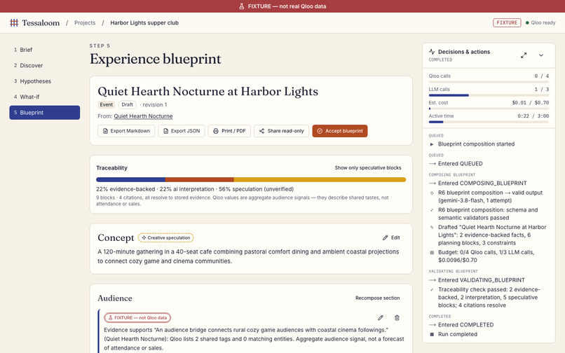Open the Hypotheses step
565x353 pixels.
coord(45,81)
